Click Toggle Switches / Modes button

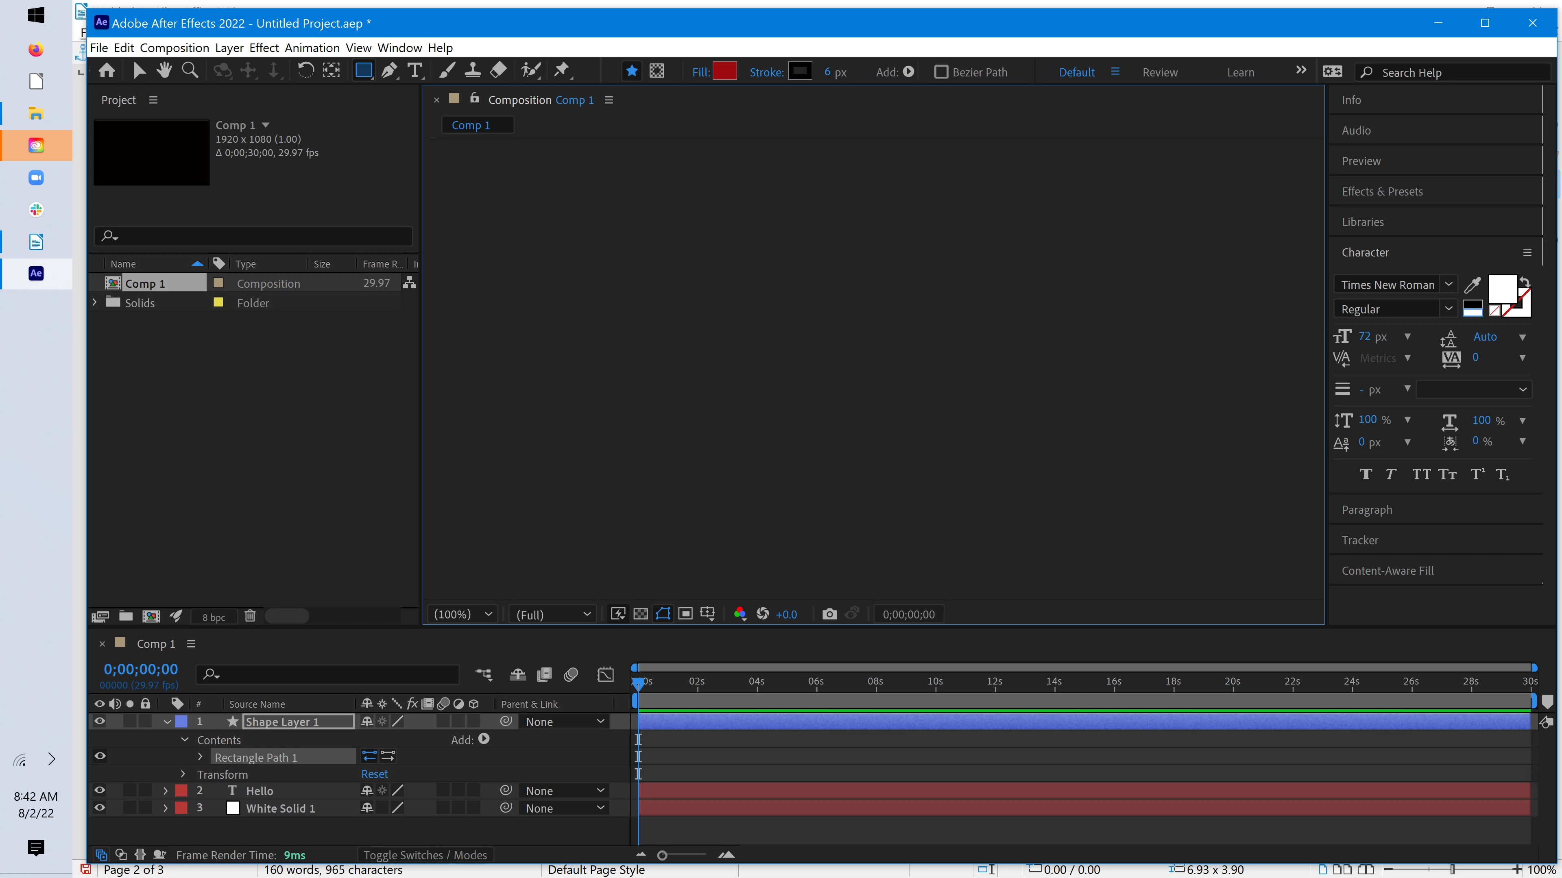[x=425, y=855]
